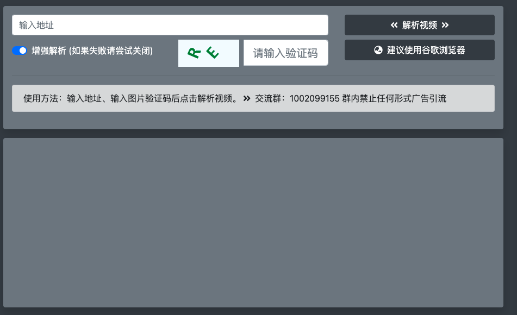Click the 增强解析 label text
The image size is (517, 315).
tap(49, 51)
